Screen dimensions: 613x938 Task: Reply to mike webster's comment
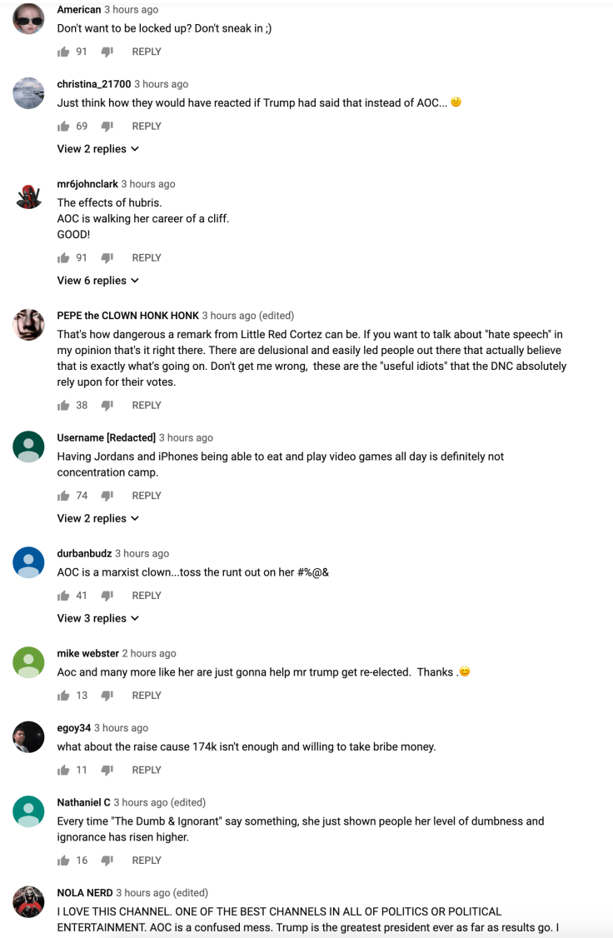click(147, 695)
